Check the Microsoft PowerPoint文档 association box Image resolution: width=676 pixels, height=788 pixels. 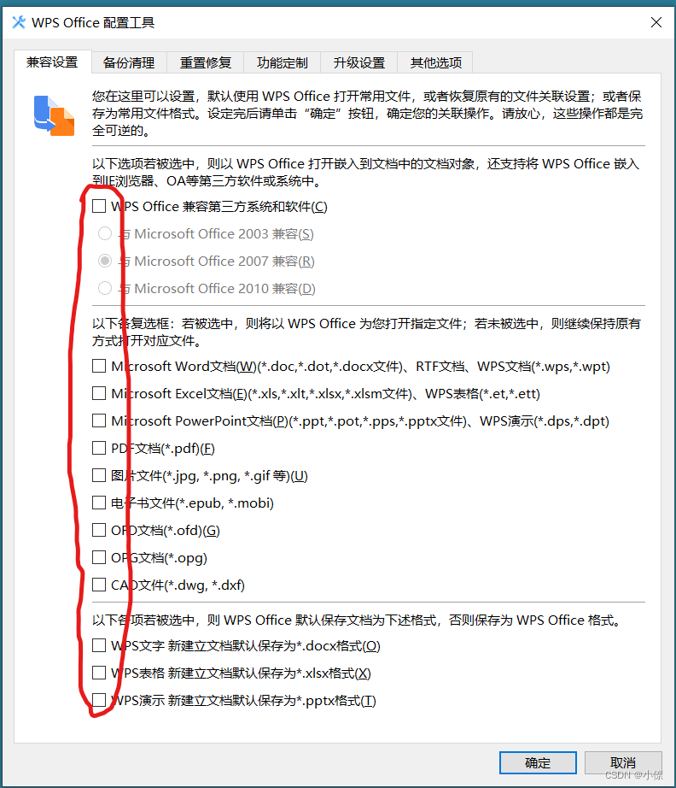tap(99, 420)
